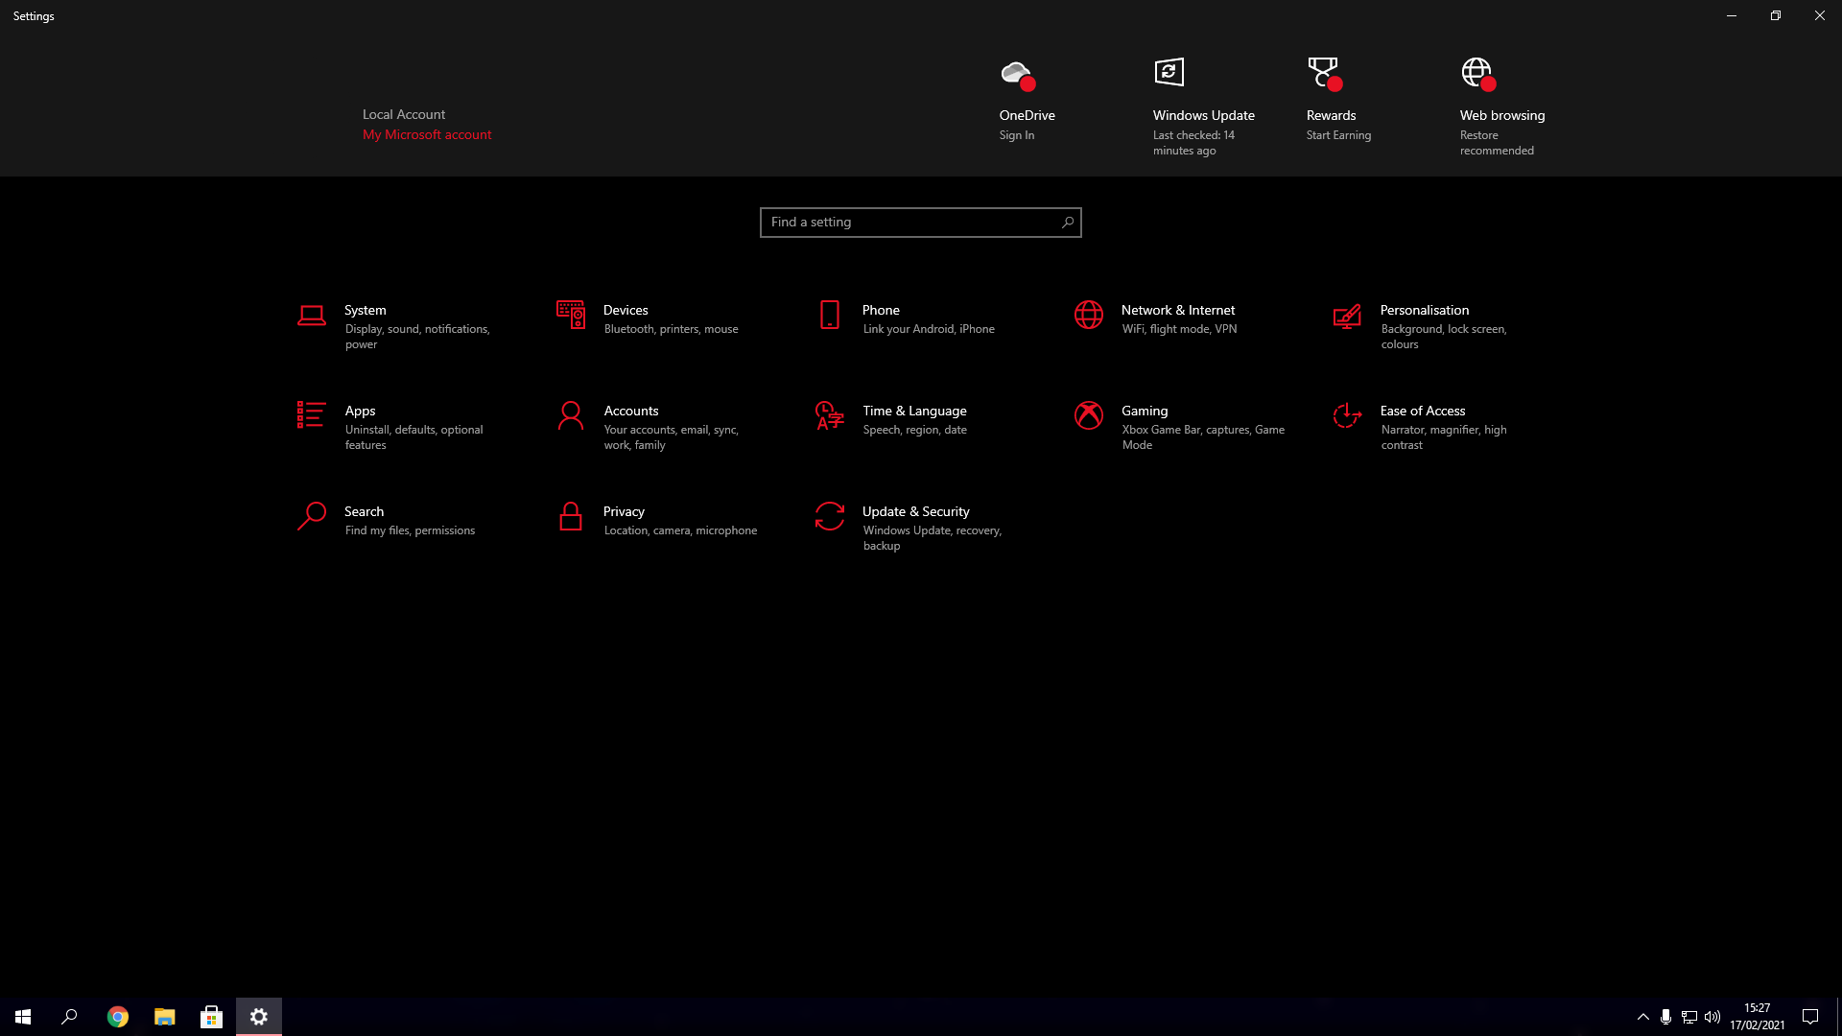The height and width of the screenshot is (1036, 1842).
Task: Open the Personalisation paintbrush icon
Action: [x=1347, y=316]
